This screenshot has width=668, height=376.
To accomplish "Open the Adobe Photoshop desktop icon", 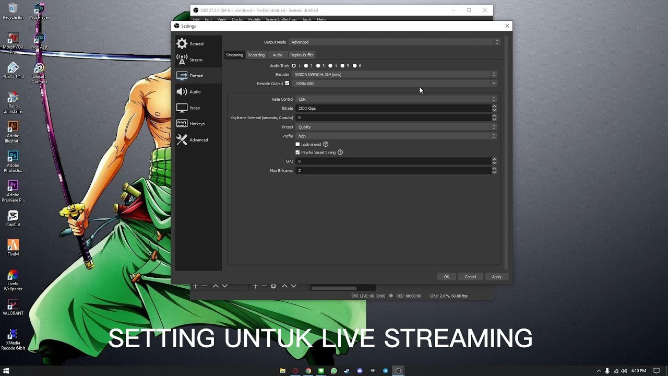I will (13, 162).
